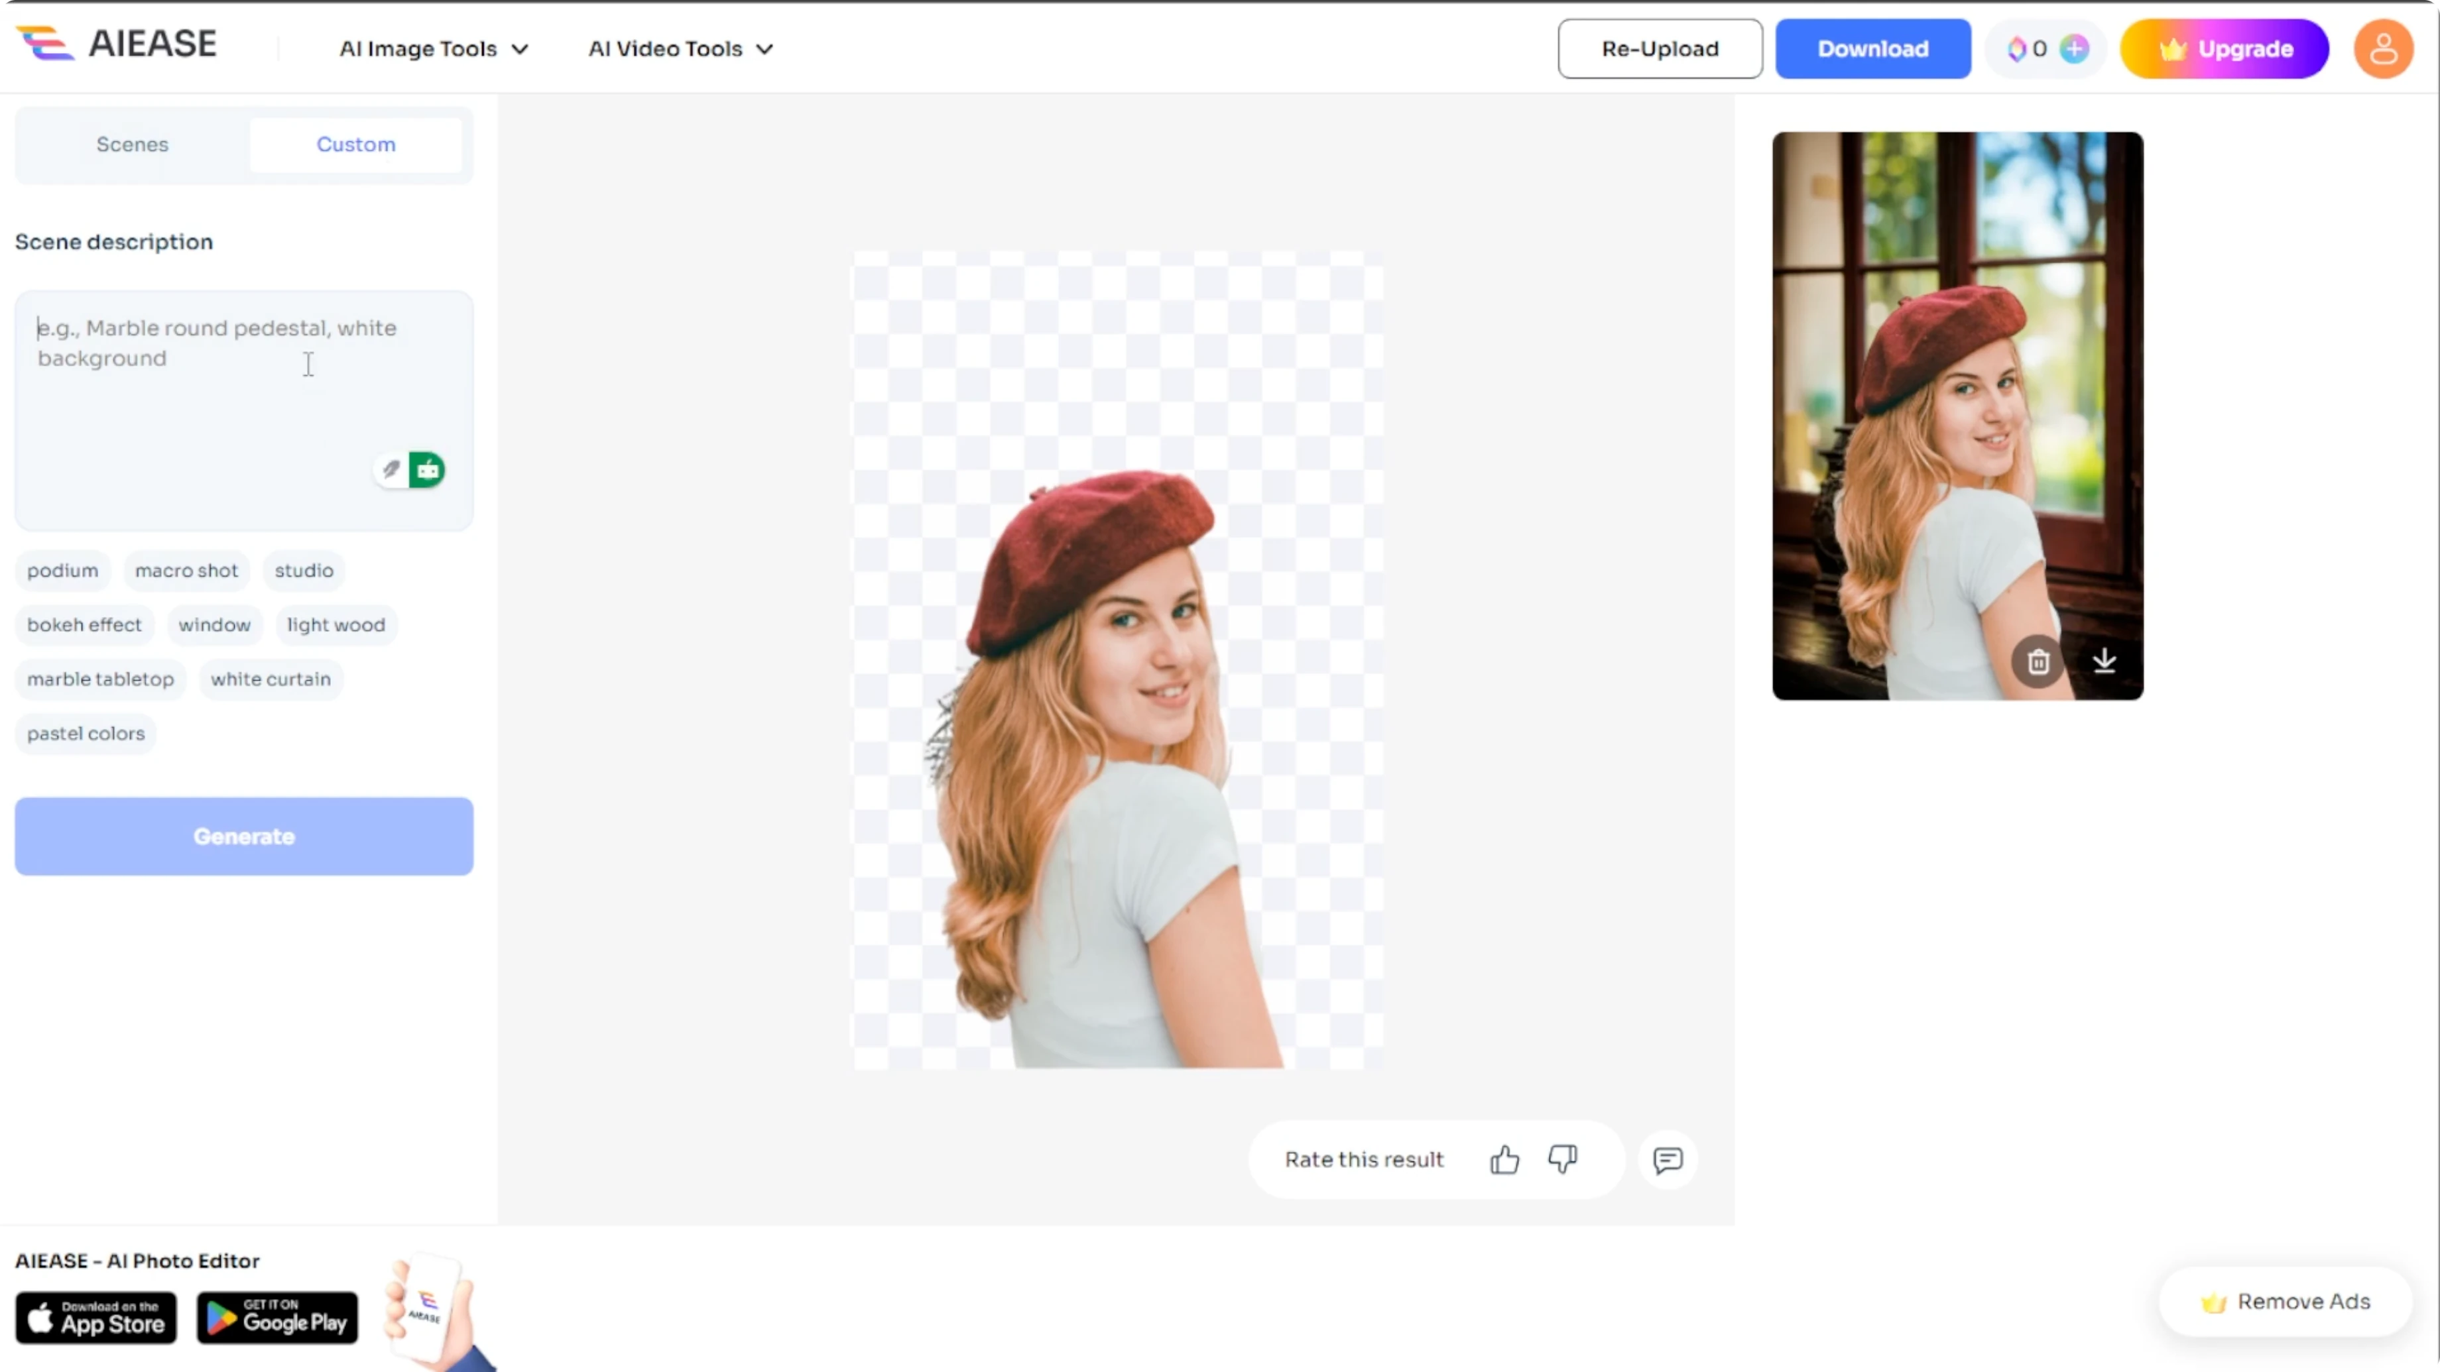Viewport: 2440px width, 1372px height.
Task: Toggle the green AI robot icon
Action: point(427,470)
